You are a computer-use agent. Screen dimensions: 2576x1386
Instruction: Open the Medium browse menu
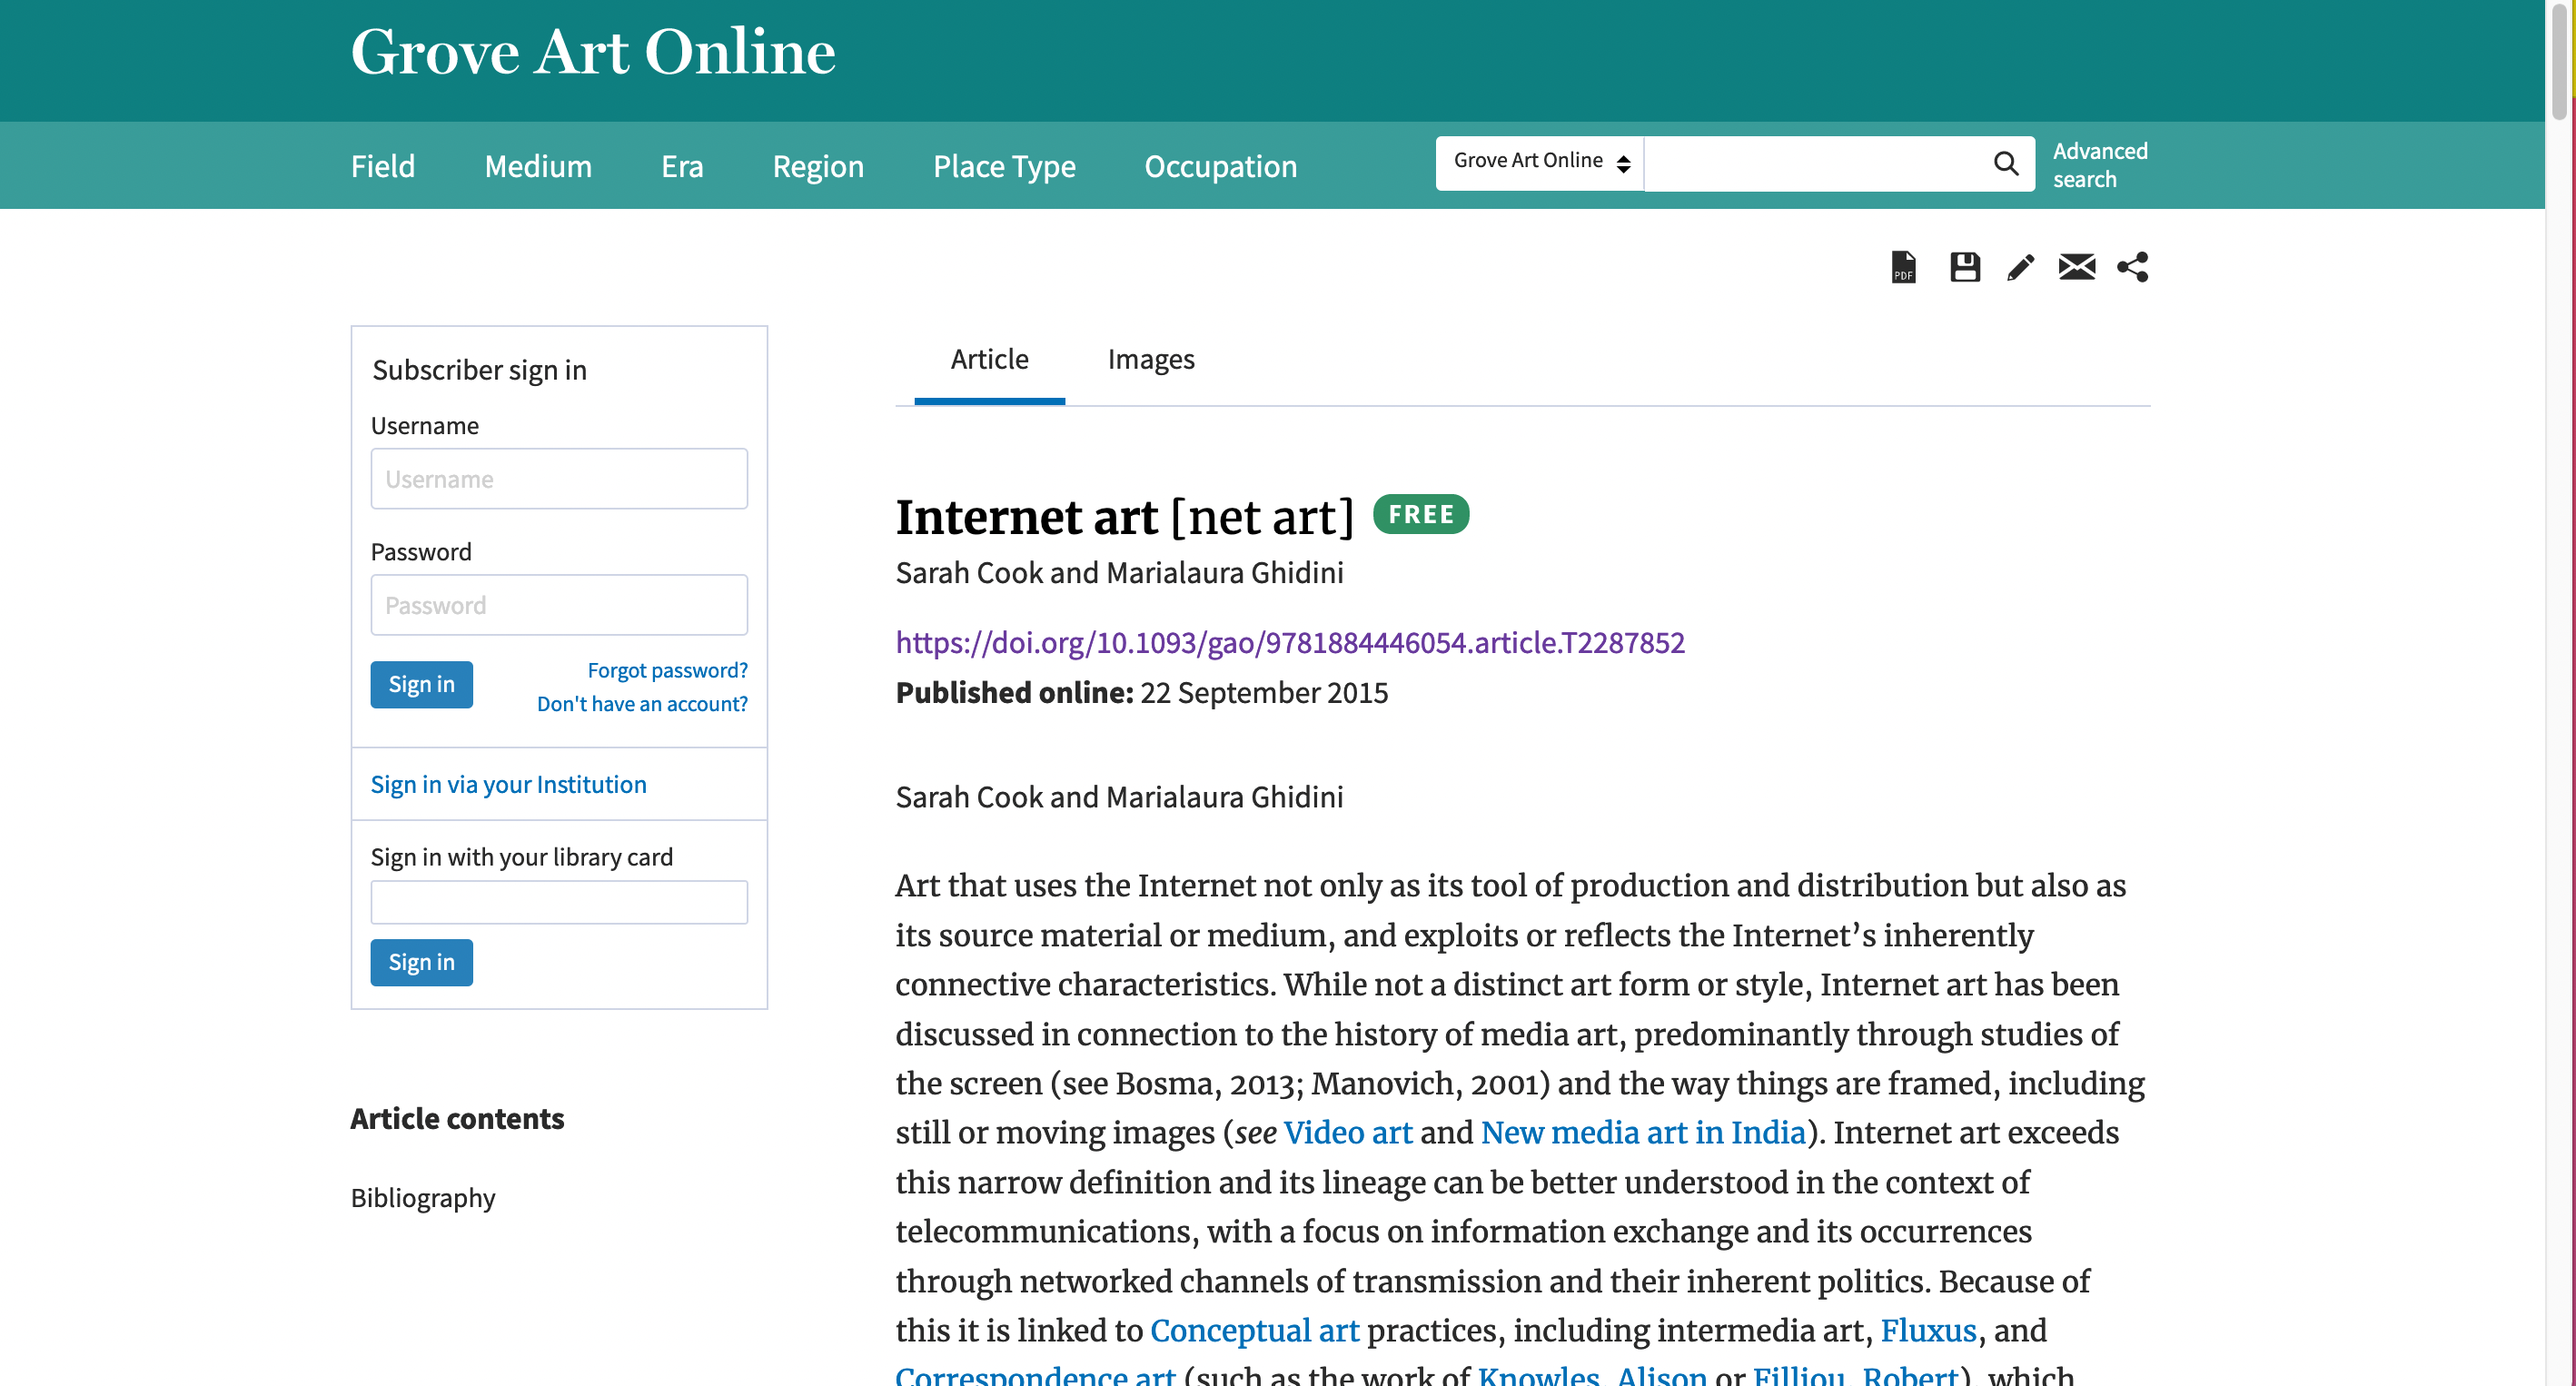click(537, 166)
